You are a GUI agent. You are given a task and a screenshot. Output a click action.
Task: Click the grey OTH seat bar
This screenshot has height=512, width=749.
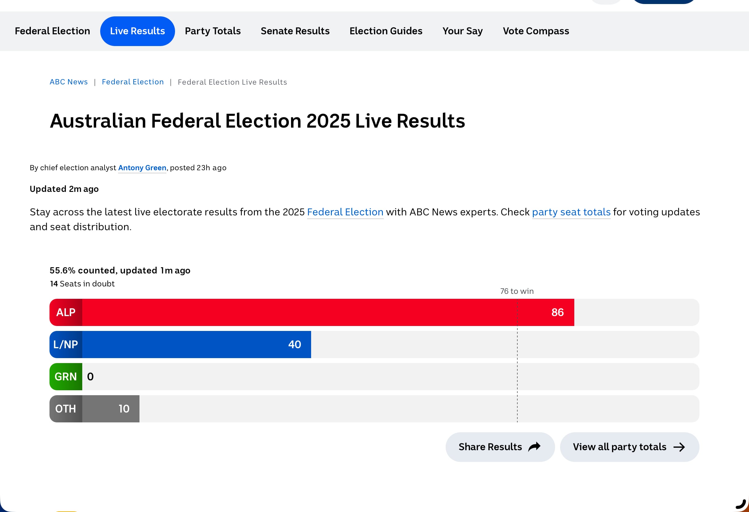[x=94, y=409]
